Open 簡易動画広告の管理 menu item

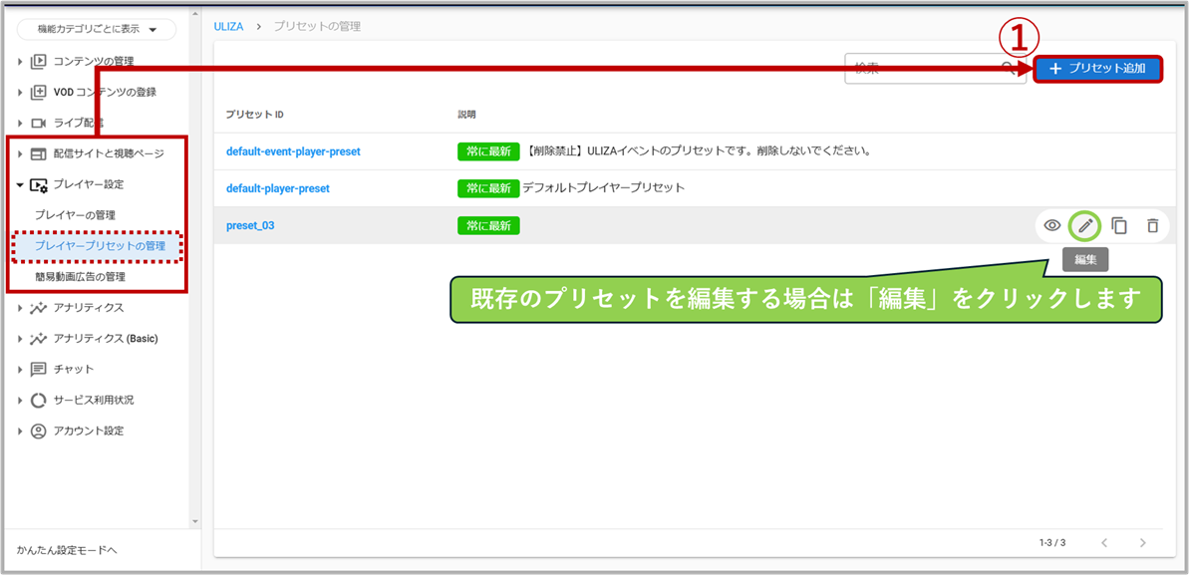[80, 277]
